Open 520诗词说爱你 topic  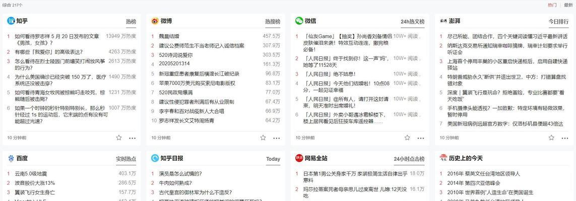point(175,55)
